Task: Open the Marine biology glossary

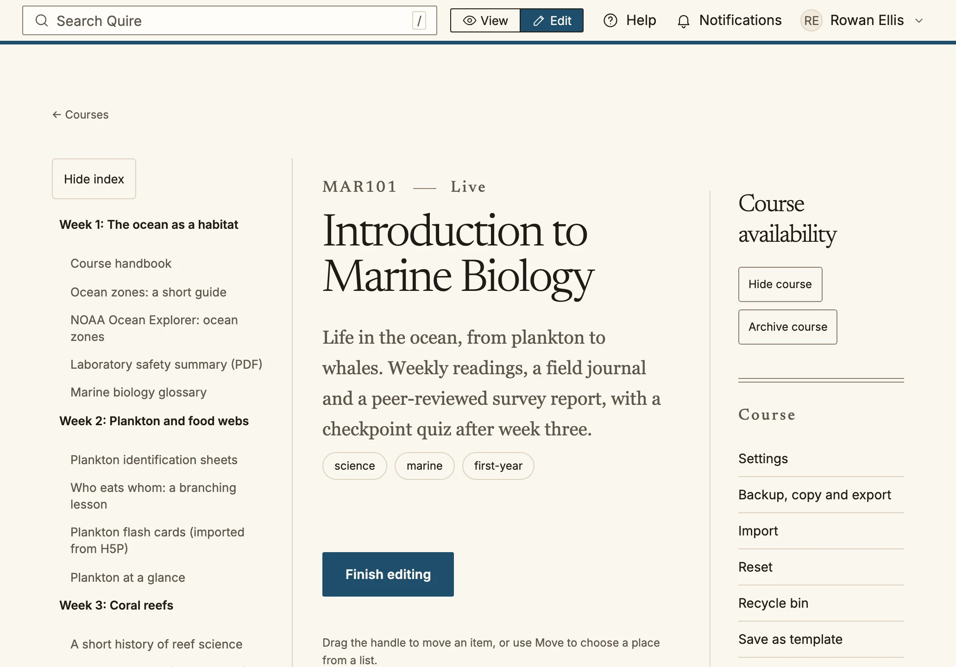Action: pyautogui.click(x=138, y=392)
